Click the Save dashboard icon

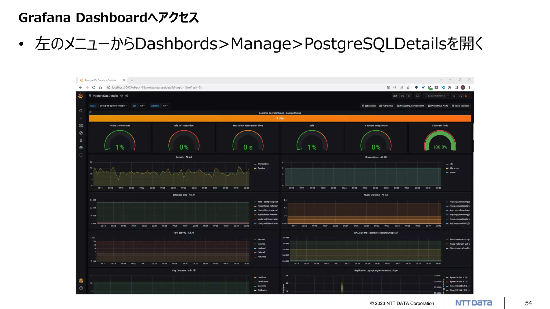[402, 96]
